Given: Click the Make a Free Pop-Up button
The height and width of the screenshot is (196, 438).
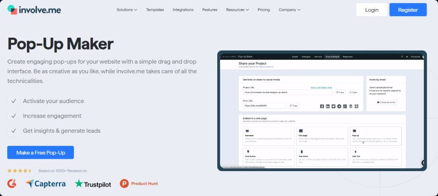Looking at the screenshot, I should coord(41,152).
